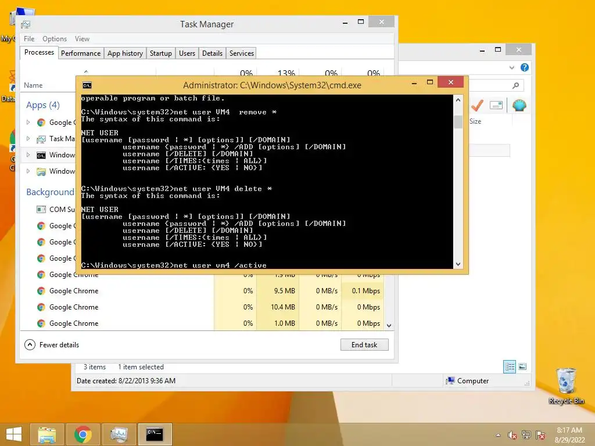
Task: Switch to the Performance tab
Action: coord(80,53)
